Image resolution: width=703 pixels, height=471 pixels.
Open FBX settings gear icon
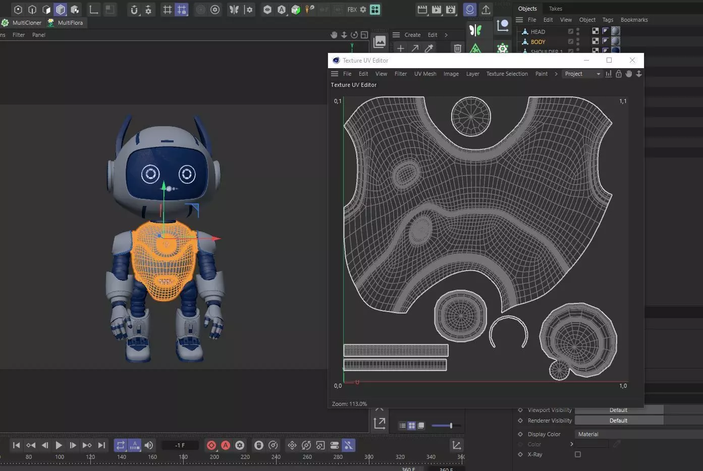(x=363, y=10)
